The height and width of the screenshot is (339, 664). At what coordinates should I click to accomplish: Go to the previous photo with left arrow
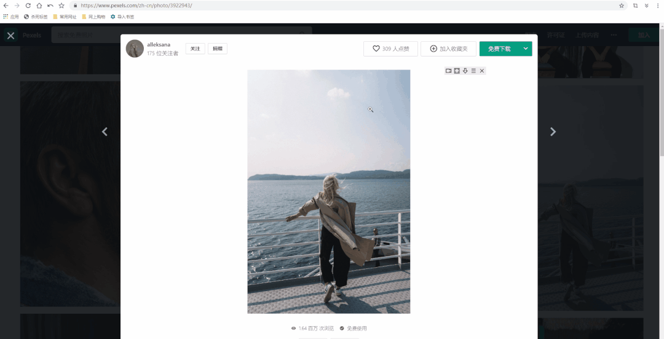(x=105, y=131)
